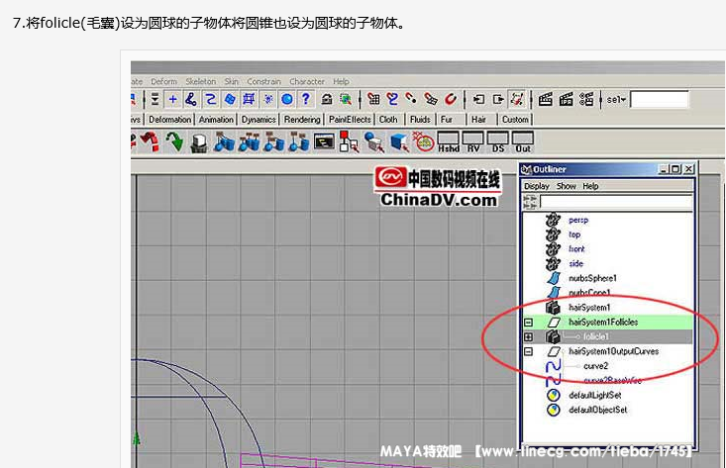Collapse hairSystem1Follicles in Outliner
Image resolution: width=726 pixels, height=468 pixels.
(x=529, y=323)
